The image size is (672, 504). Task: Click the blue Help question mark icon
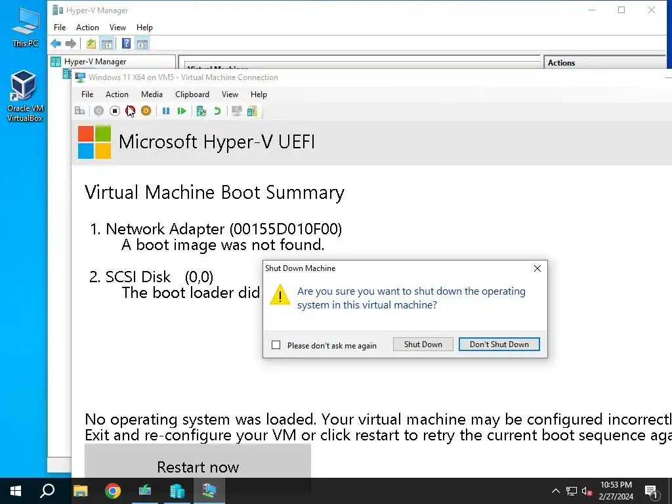127,43
